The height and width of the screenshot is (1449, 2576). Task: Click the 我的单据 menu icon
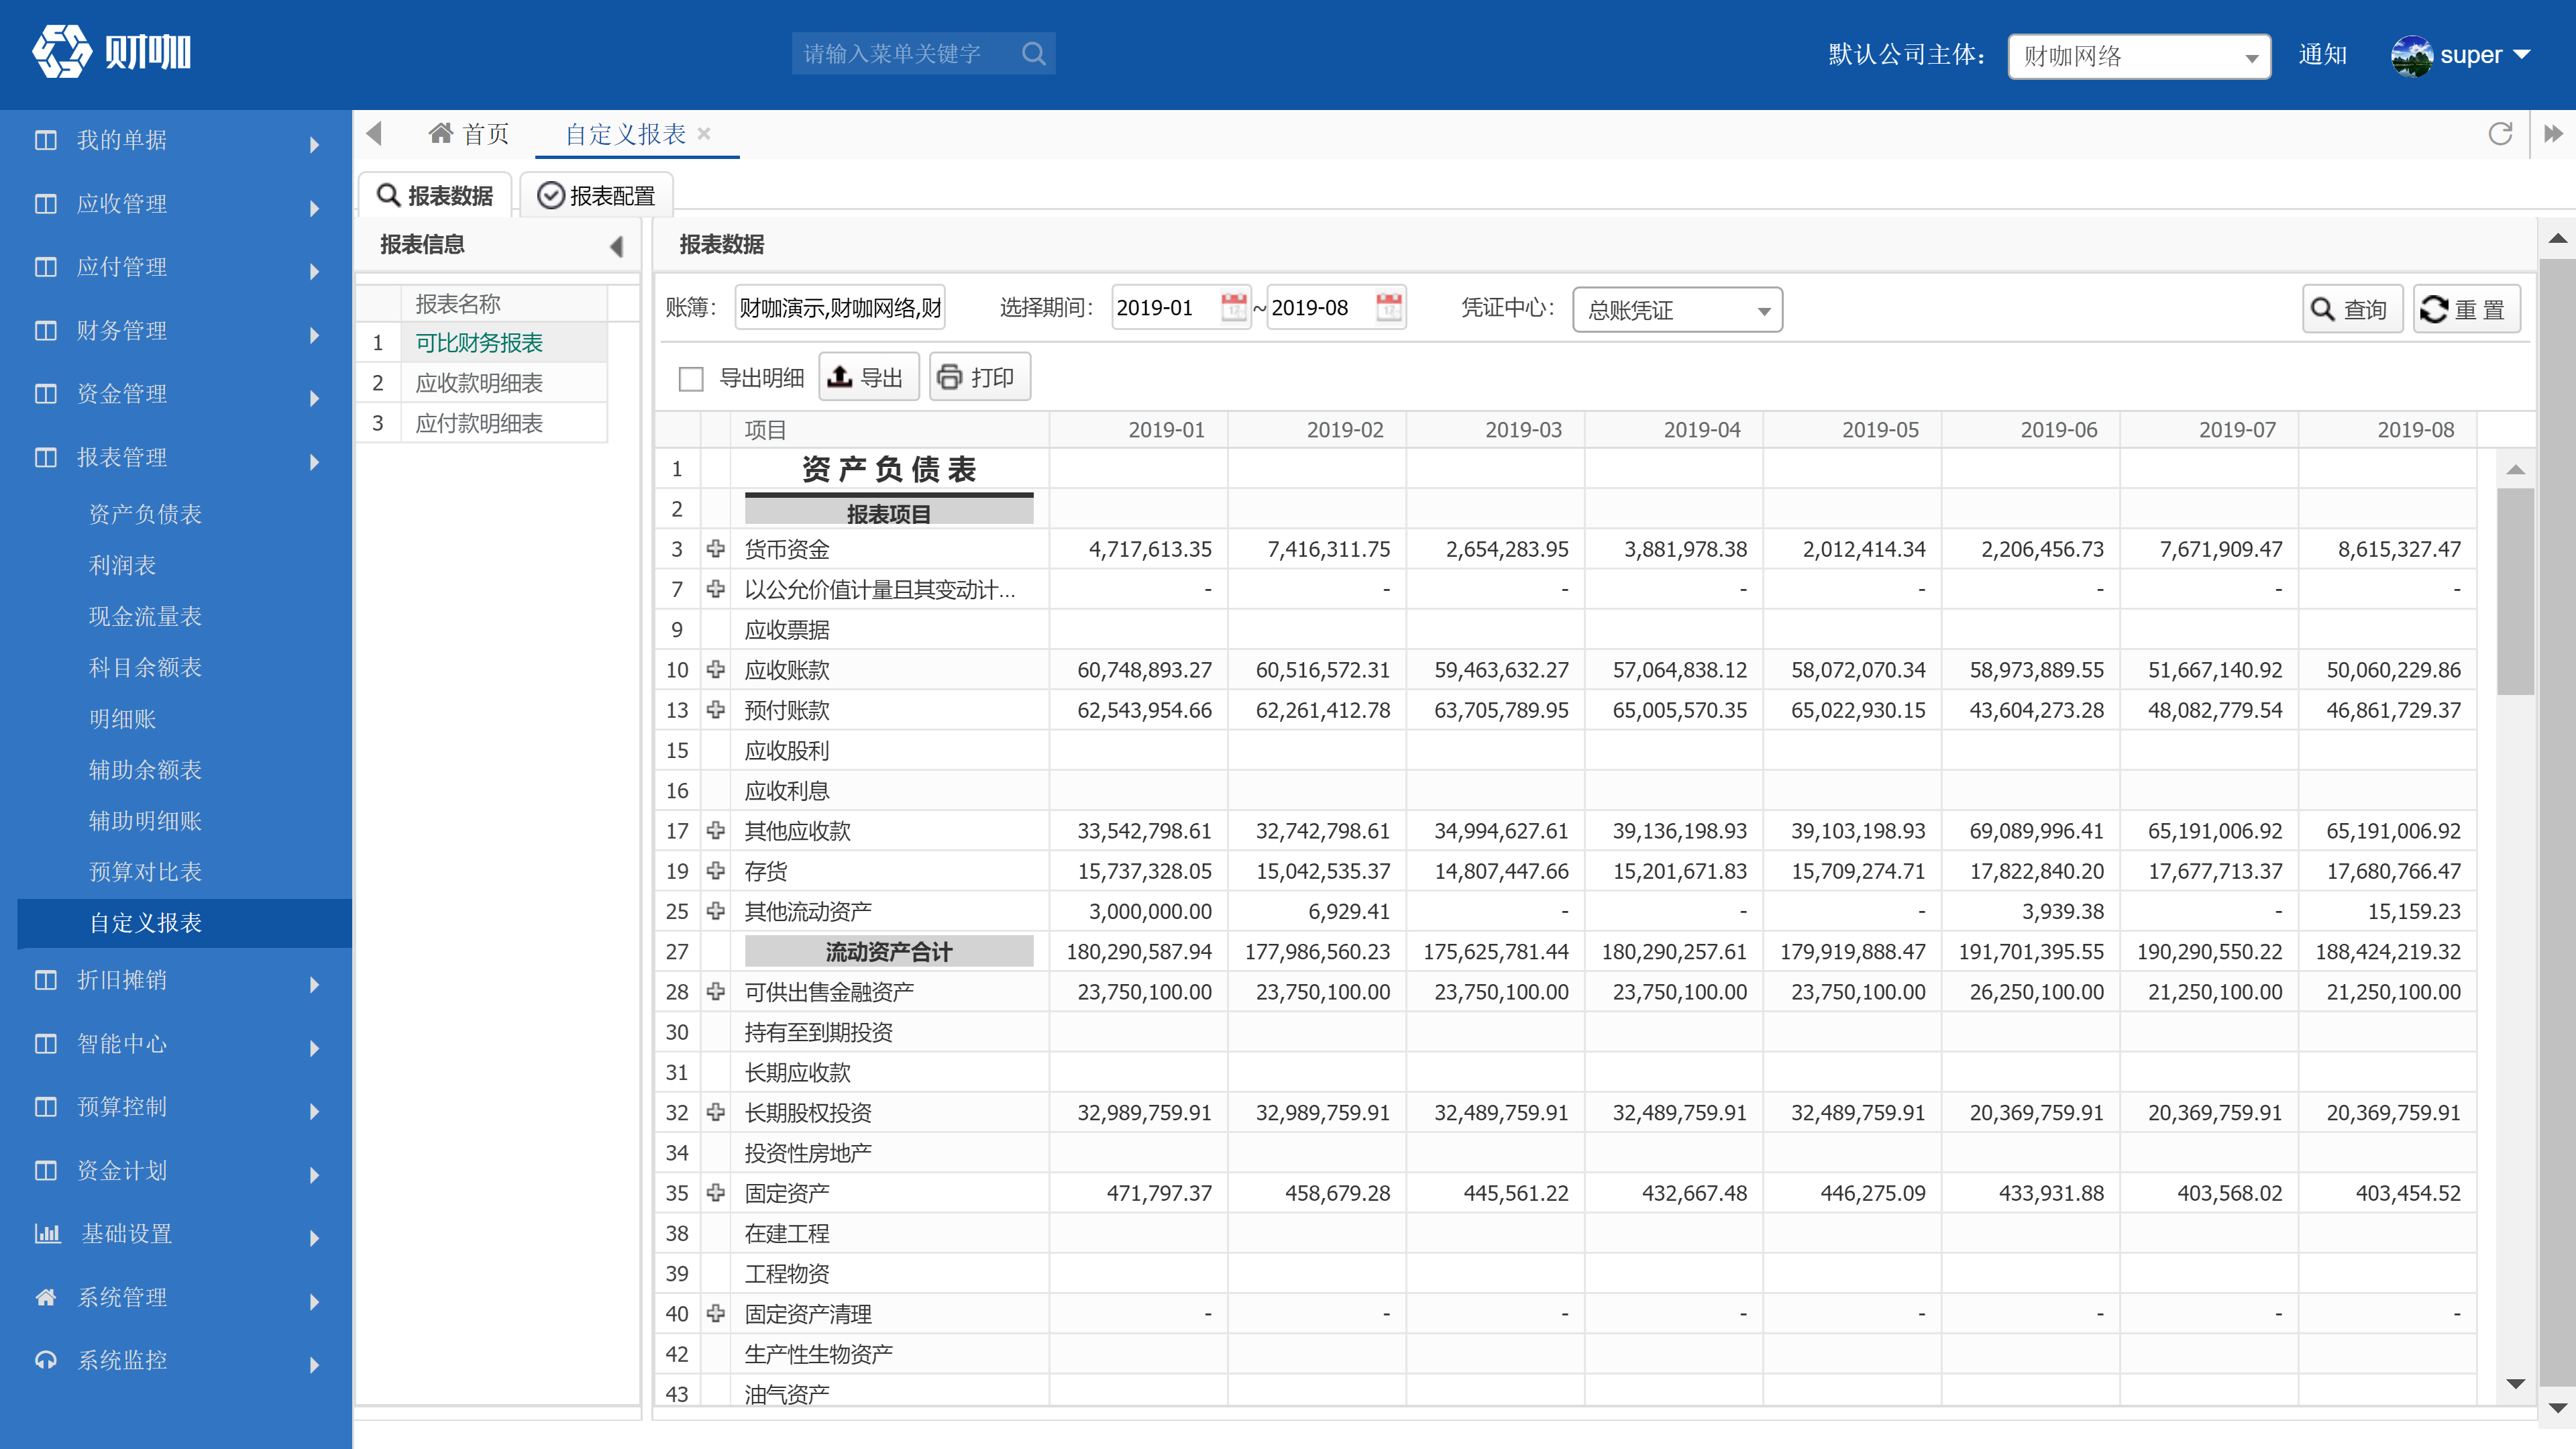pos(46,140)
